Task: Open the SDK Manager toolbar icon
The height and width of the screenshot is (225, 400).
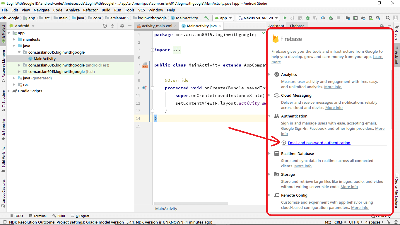Action: tap(378, 18)
